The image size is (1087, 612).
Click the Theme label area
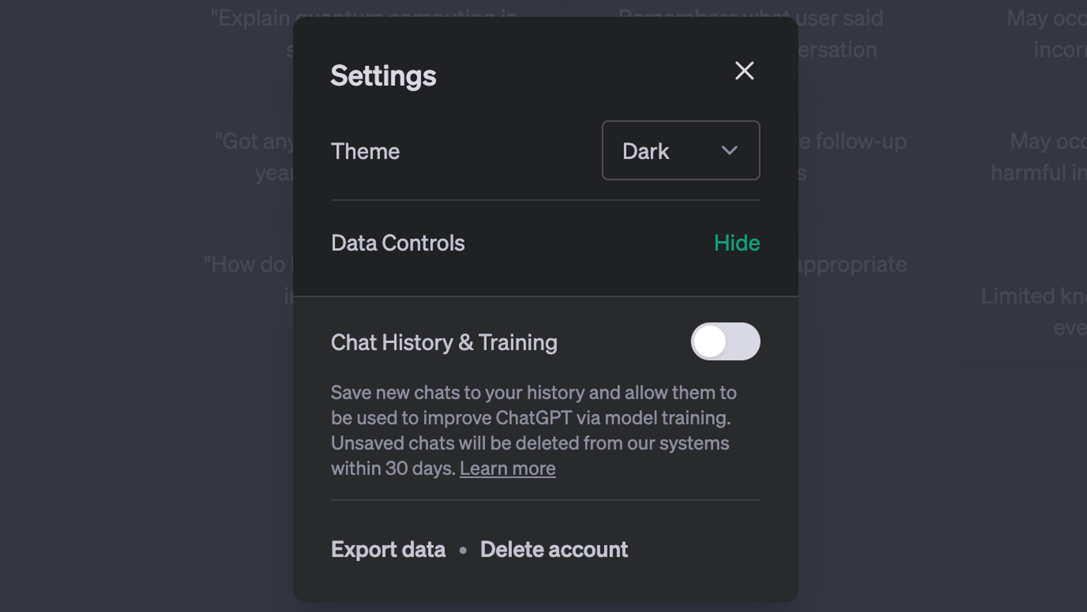coord(365,151)
